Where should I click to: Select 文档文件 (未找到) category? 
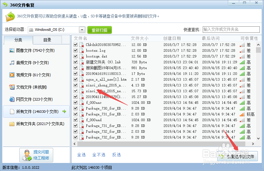36,87
